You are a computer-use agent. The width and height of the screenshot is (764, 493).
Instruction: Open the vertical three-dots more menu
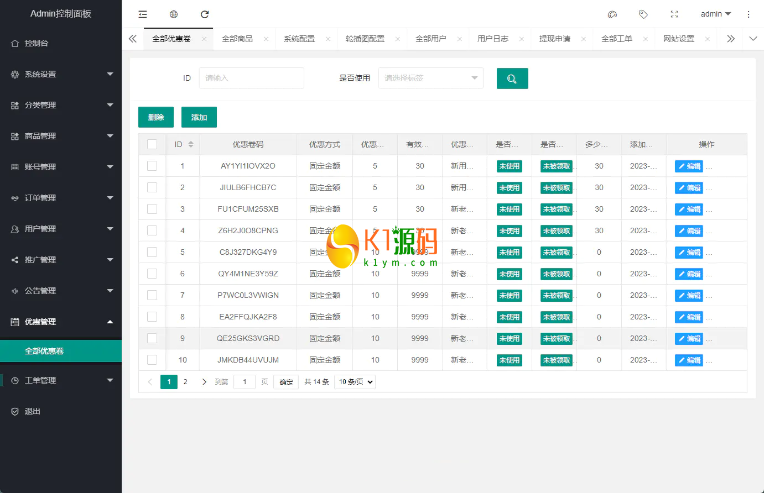pos(748,14)
